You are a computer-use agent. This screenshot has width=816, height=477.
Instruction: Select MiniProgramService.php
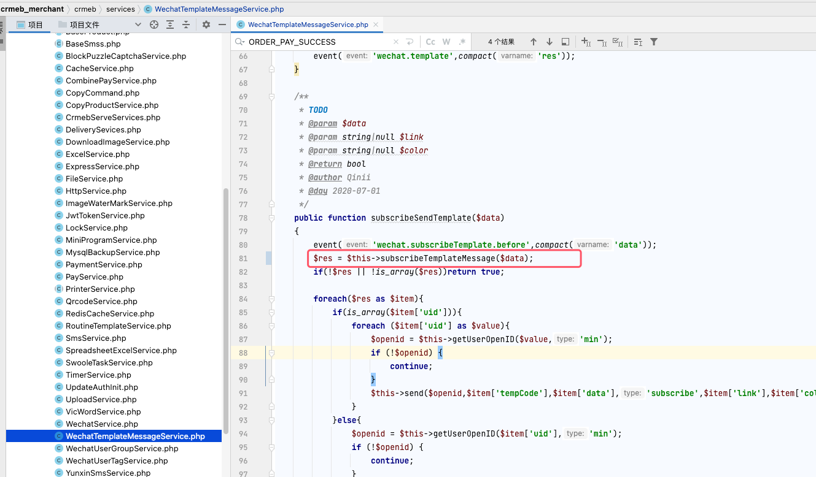111,240
